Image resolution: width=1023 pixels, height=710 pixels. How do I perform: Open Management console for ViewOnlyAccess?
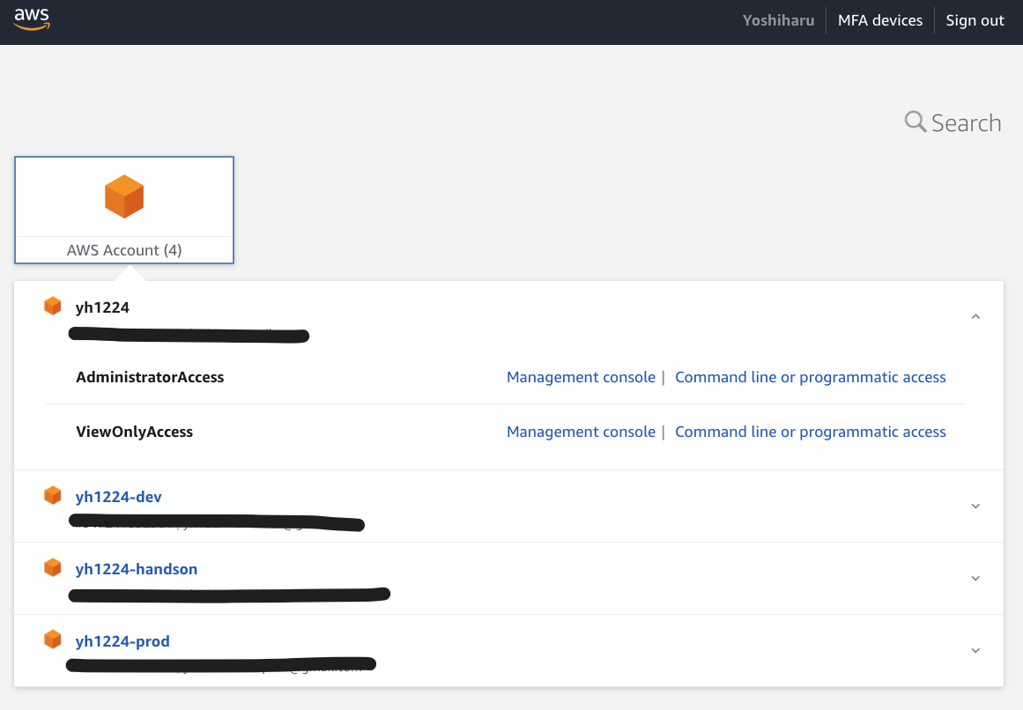click(581, 431)
